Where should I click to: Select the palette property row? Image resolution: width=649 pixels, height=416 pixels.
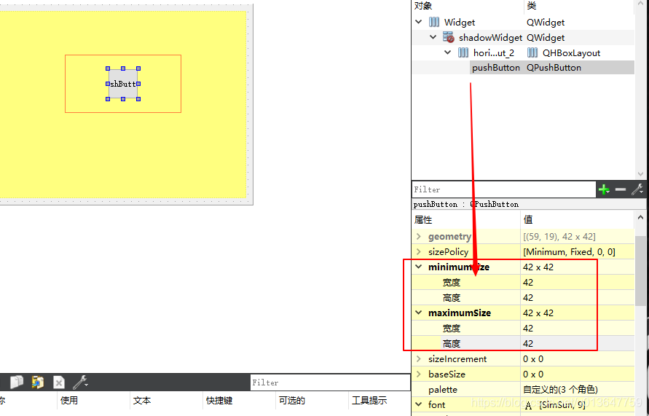(x=523, y=390)
